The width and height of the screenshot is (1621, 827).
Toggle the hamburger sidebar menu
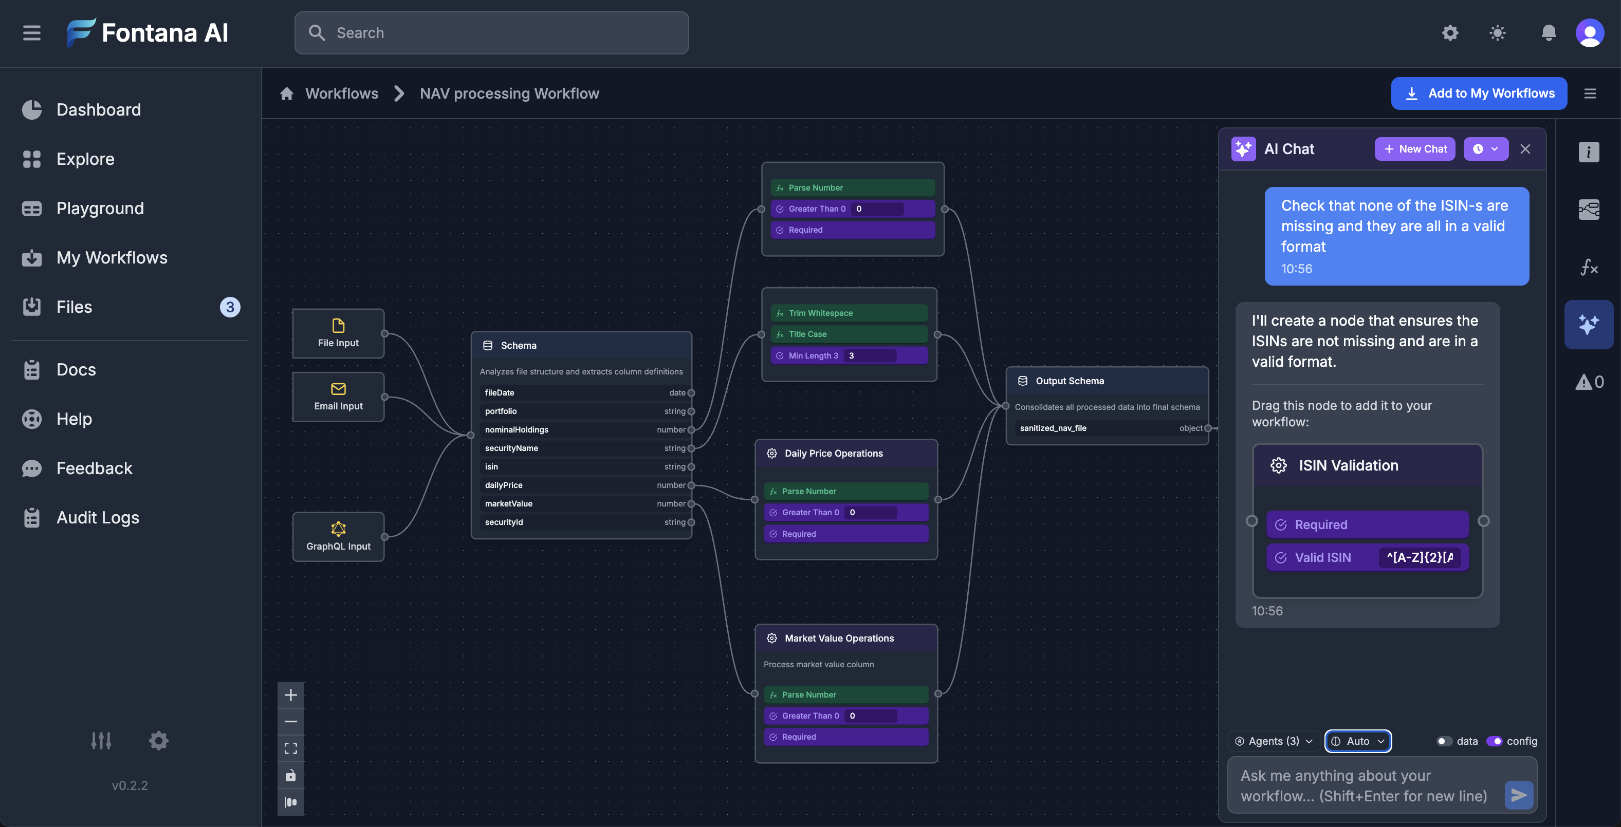pyautogui.click(x=31, y=33)
